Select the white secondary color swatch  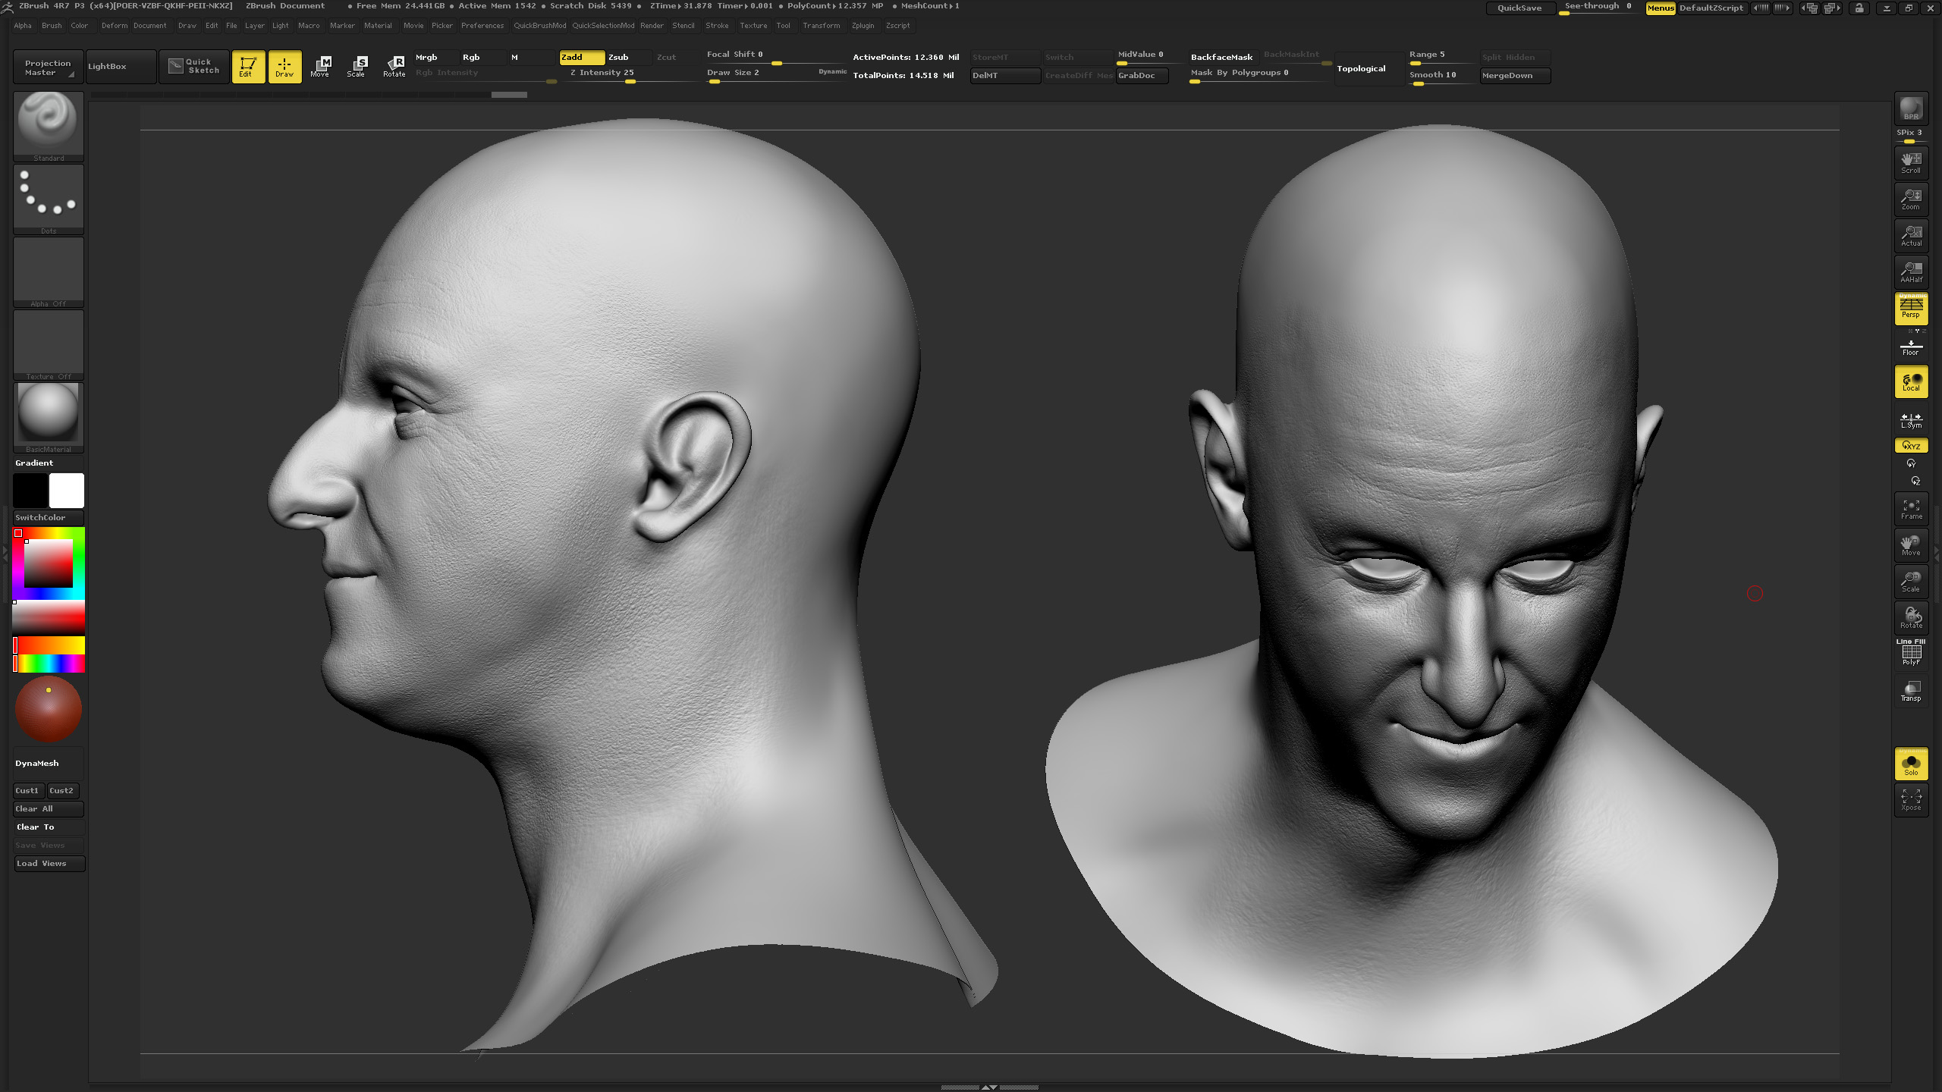[67, 491]
